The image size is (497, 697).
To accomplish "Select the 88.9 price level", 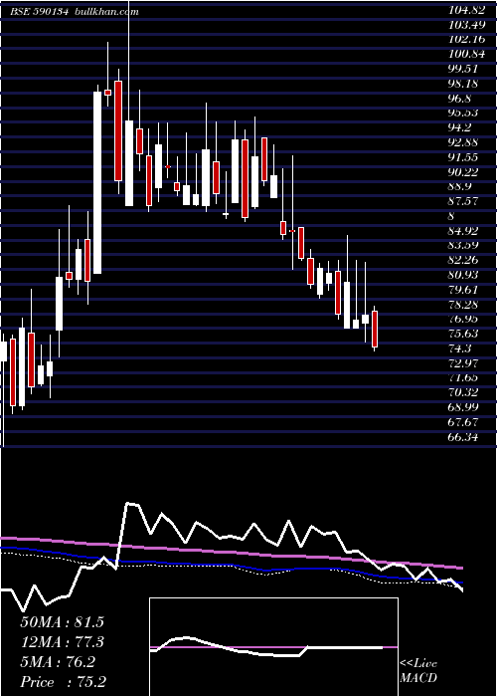I will pyautogui.click(x=459, y=186).
